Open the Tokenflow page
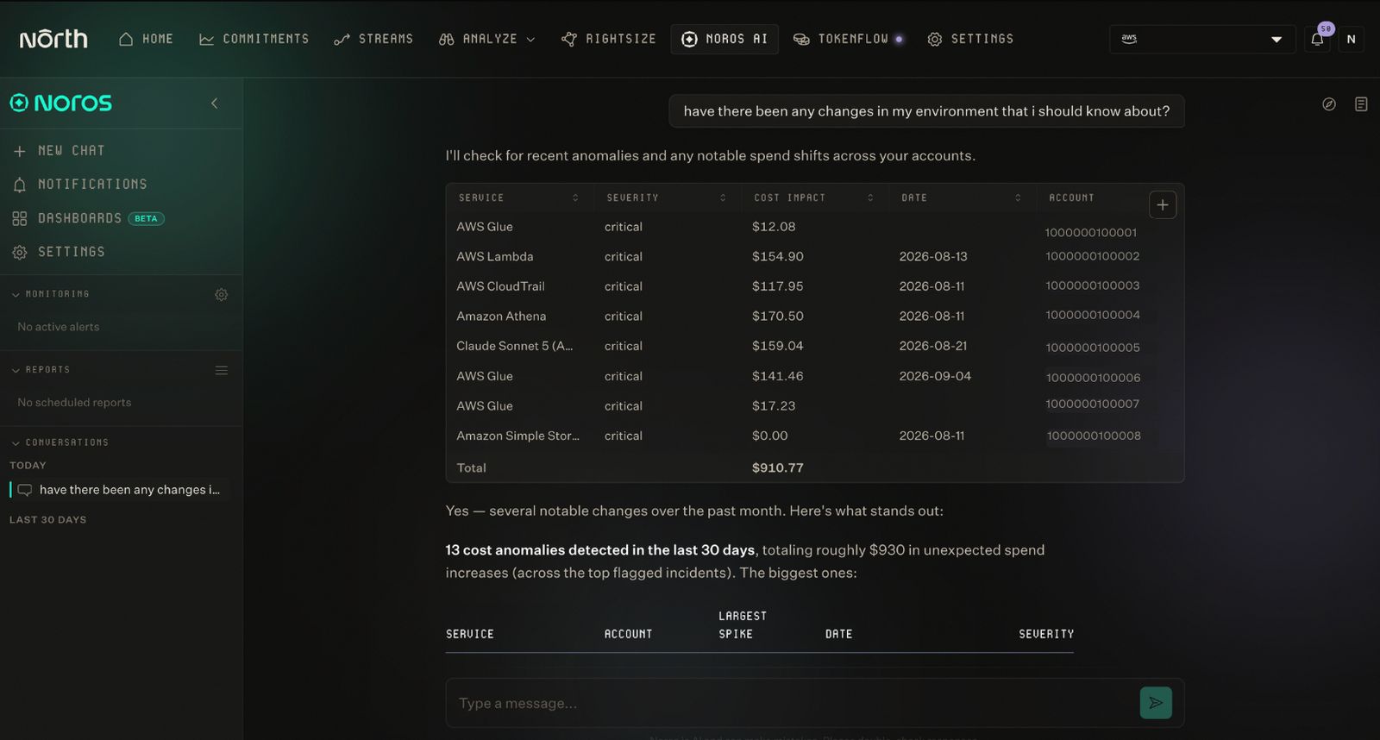The height and width of the screenshot is (740, 1380). point(848,39)
